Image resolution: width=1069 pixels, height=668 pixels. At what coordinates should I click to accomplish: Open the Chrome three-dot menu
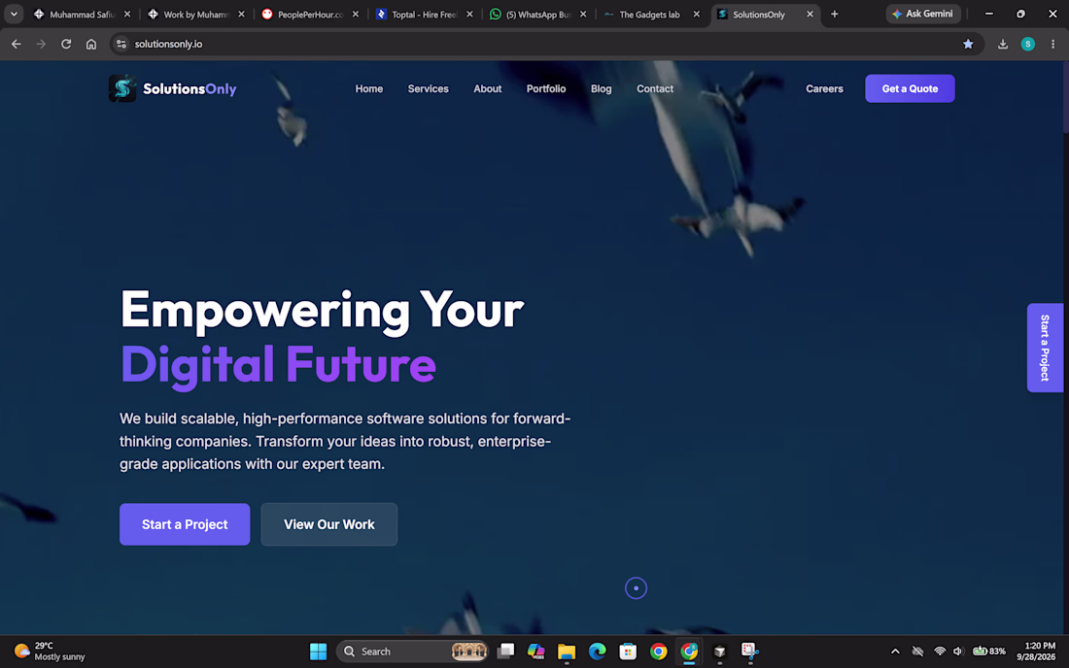1053,44
